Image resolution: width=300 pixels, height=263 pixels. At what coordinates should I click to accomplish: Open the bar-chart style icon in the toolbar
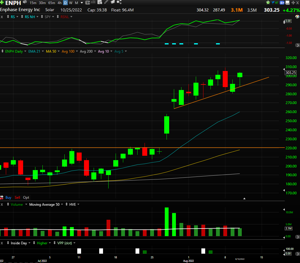pos(93,2)
